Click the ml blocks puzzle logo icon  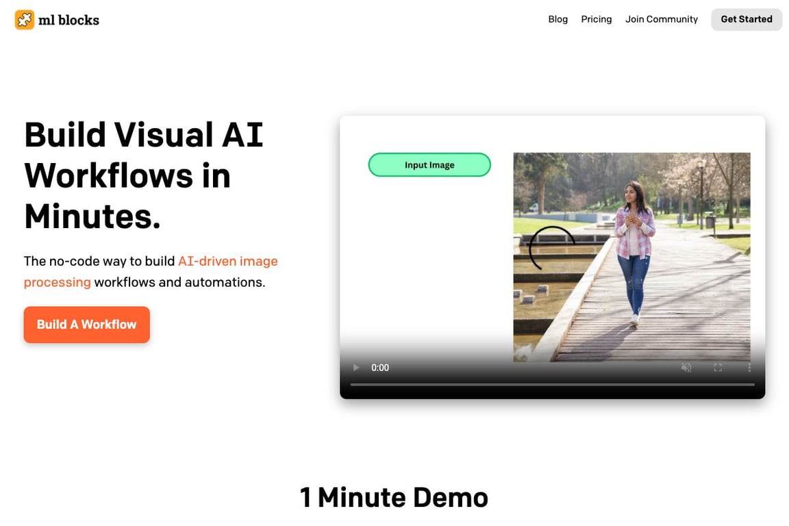pyautogui.click(x=24, y=20)
